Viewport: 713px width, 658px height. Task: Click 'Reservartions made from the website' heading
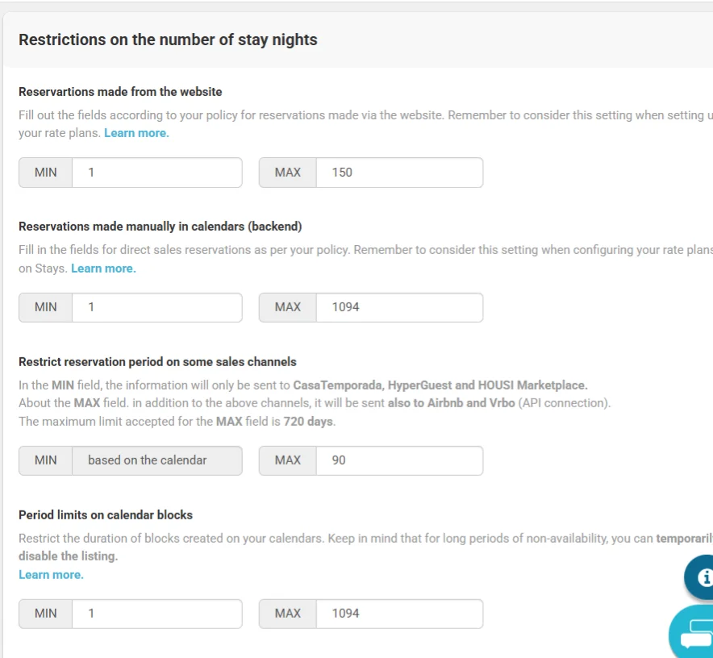click(x=120, y=92)
